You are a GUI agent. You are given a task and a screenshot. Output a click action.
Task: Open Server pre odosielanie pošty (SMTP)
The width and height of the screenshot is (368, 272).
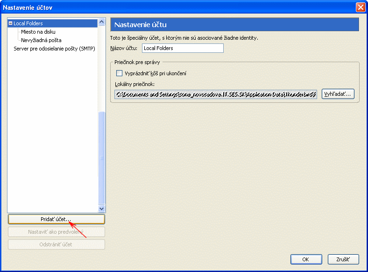(x=54, y=49)
